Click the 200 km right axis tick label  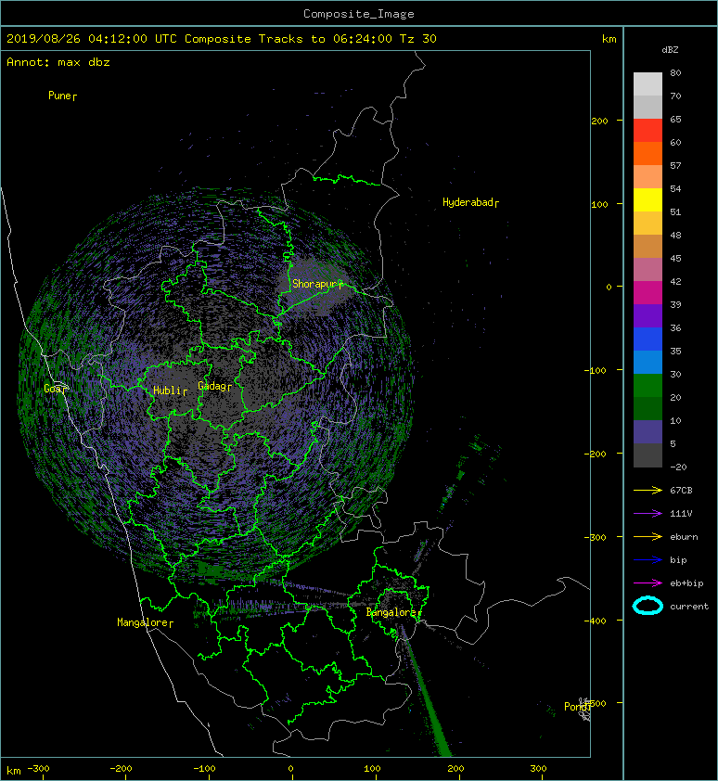click(x=599, y=121)
